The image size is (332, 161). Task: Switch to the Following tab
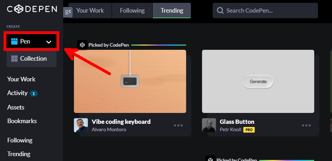[132, 11]
